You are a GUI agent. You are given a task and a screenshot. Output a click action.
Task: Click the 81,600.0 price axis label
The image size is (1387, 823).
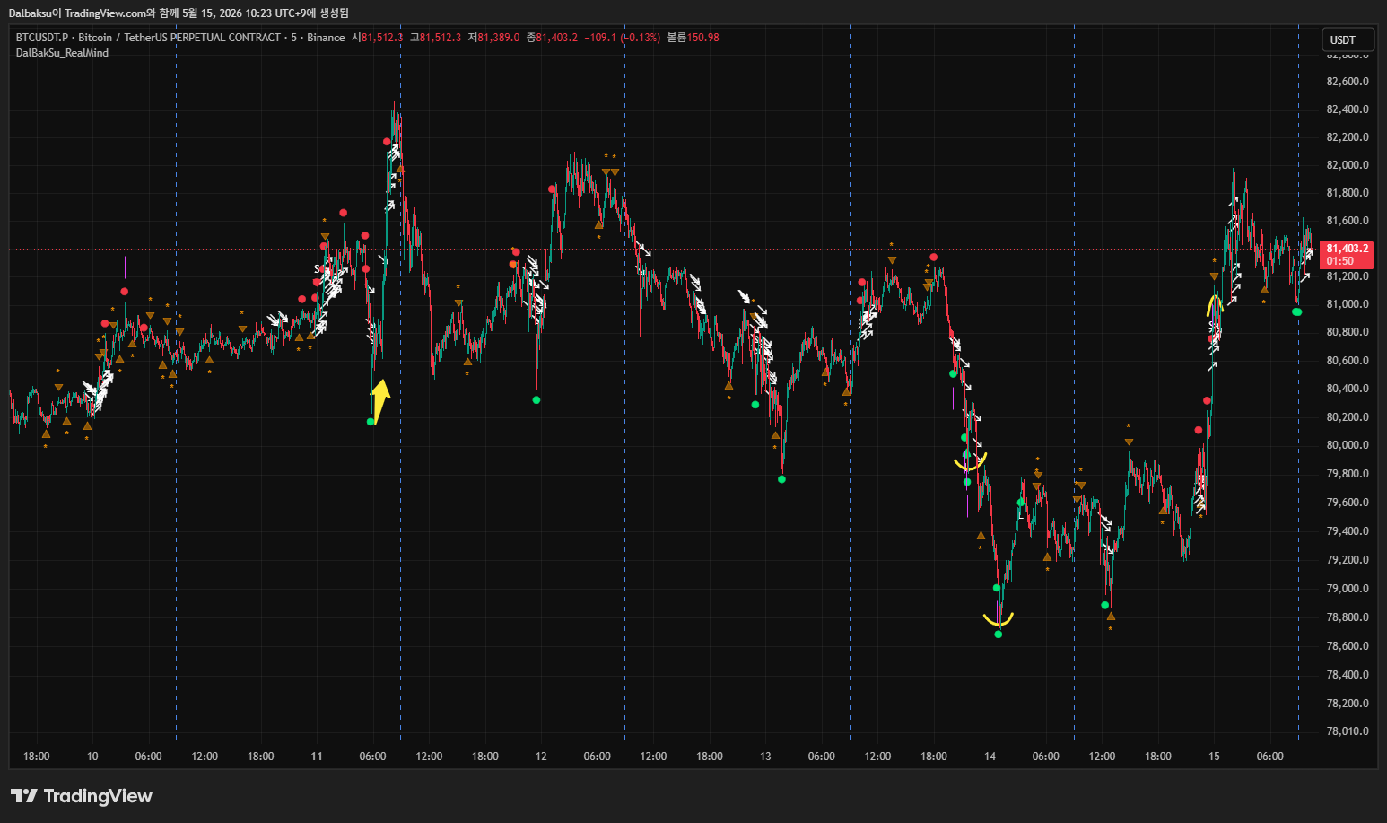[x=1348, y=221]
